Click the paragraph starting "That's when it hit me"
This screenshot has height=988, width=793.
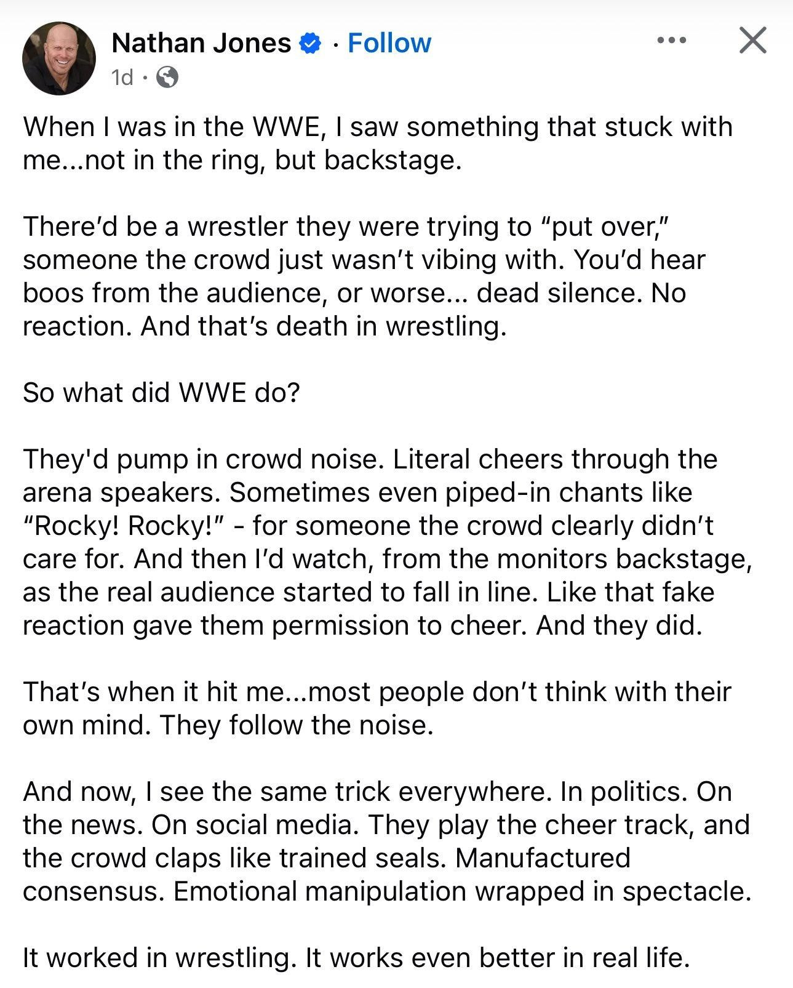click(x=377, y=708)
